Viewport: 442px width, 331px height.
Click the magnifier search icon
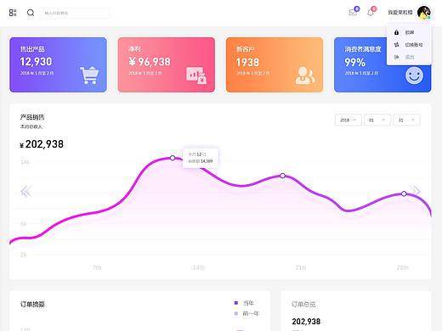[x=31, y=13]
